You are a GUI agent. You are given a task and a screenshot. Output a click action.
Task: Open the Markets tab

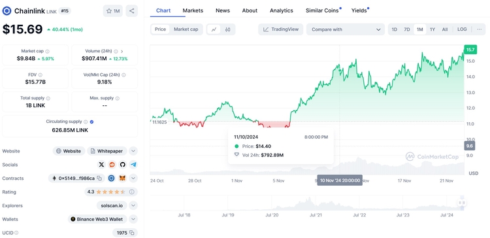point(193,10)
